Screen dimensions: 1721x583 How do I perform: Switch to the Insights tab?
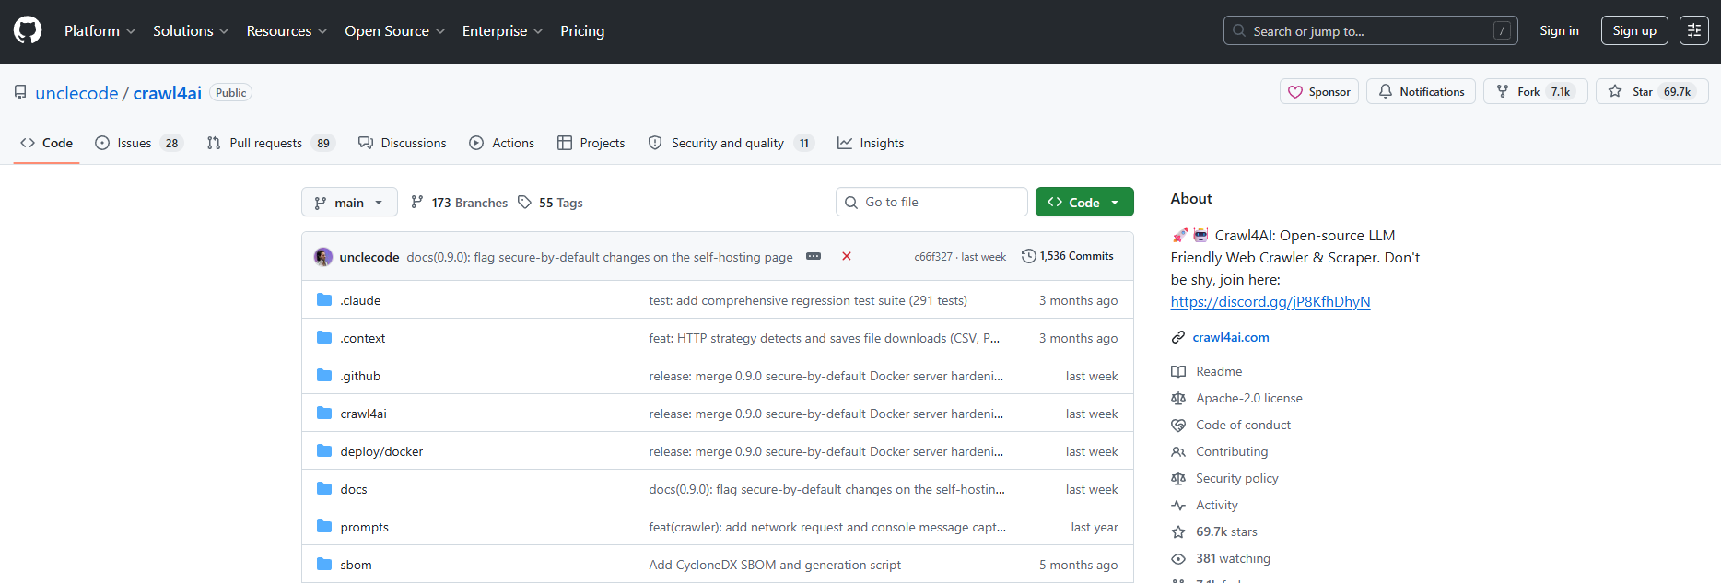(x=871, y=143)
